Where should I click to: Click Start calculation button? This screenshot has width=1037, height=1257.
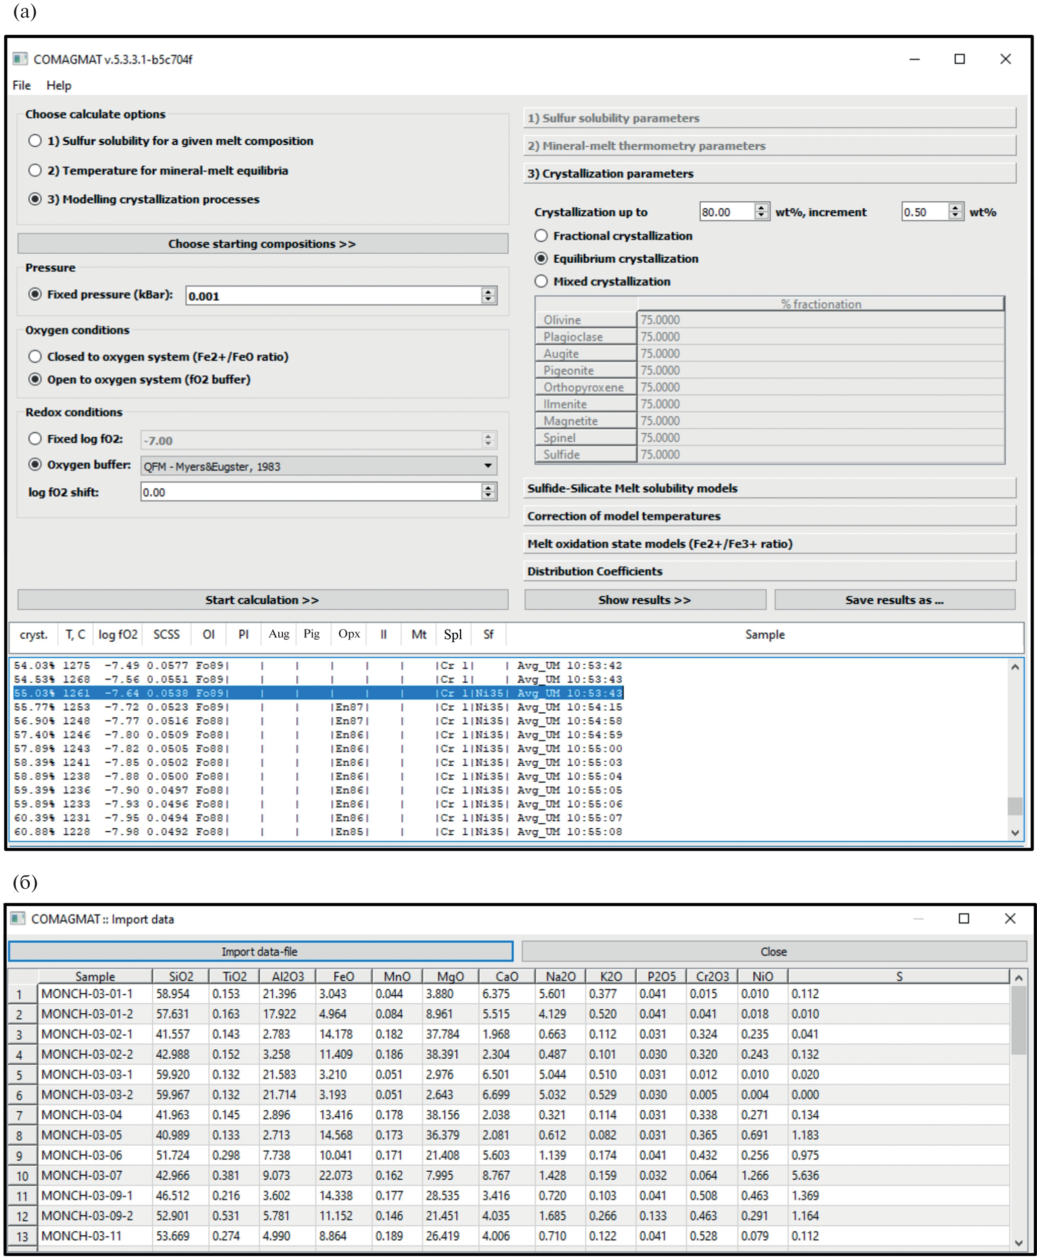tap(262, 600)
